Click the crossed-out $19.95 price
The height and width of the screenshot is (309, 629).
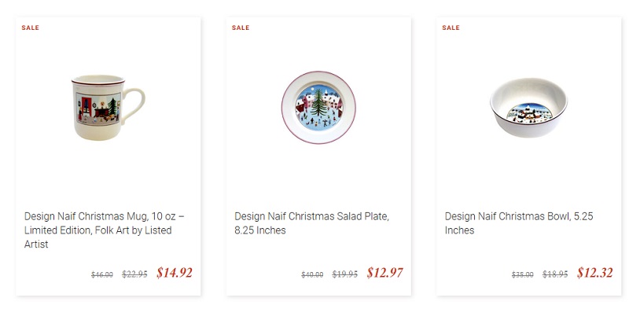[x=345, y=274]
